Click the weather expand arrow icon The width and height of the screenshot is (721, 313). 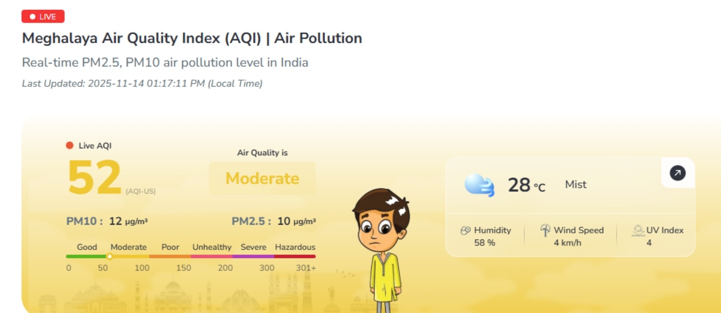point(677,173)
